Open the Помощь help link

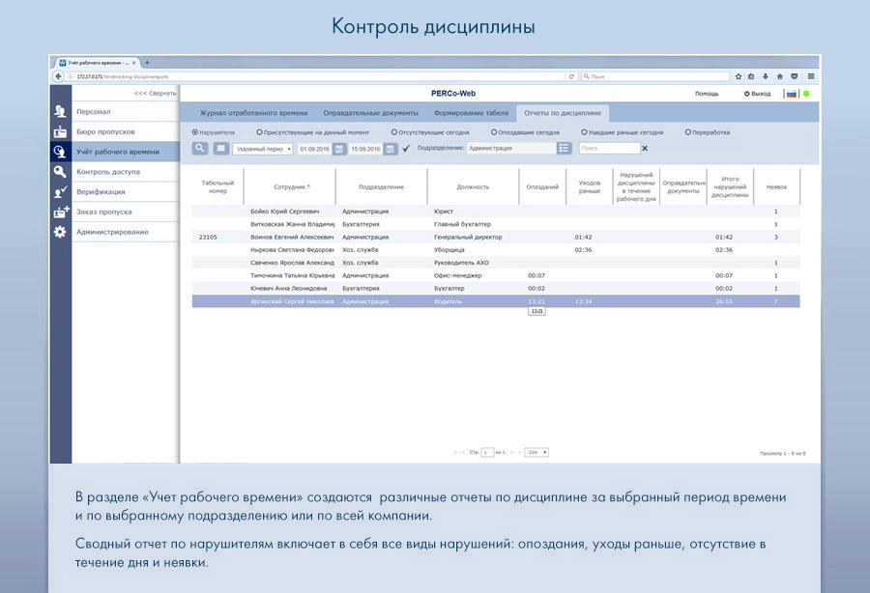click(x=707, y=94)
